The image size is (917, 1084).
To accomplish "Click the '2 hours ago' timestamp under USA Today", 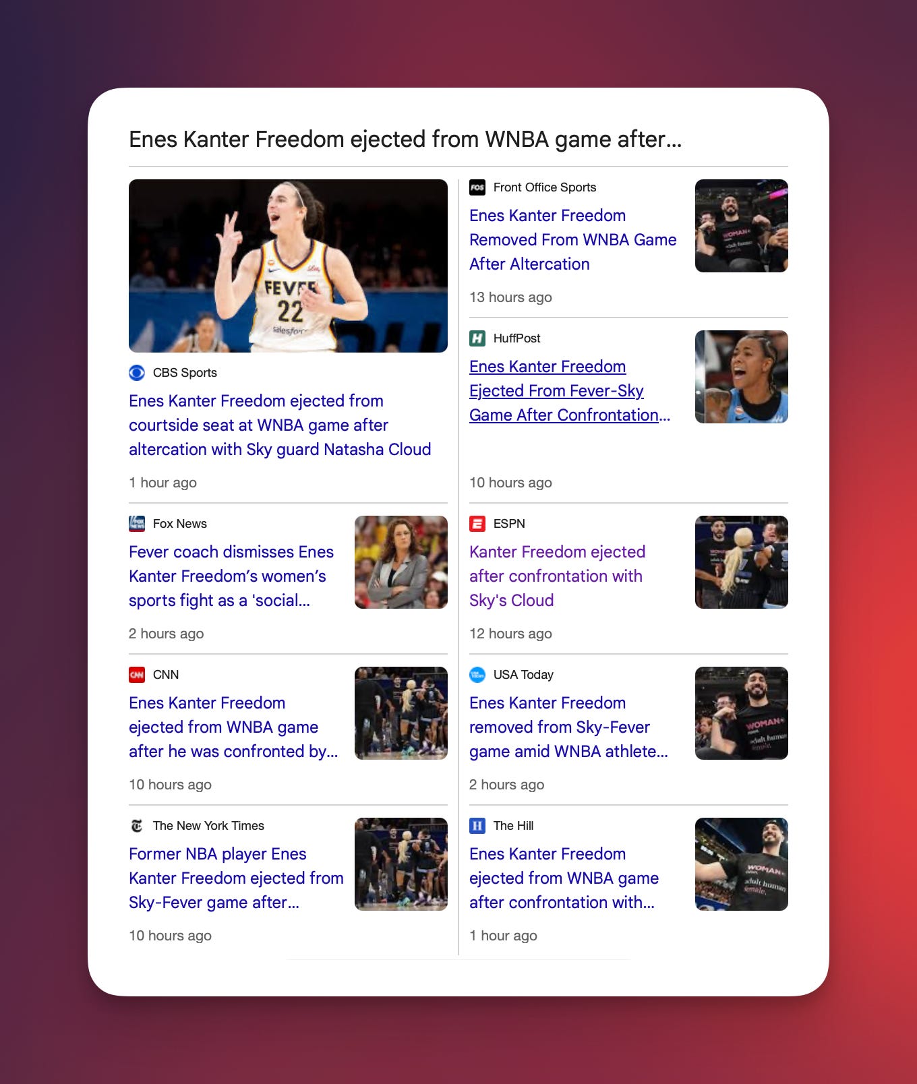I will [x=506, y=785].
